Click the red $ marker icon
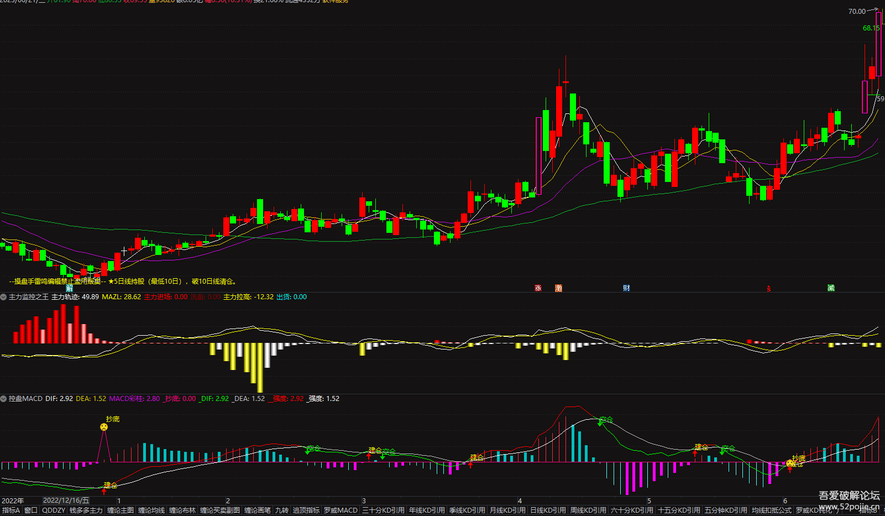This screenshot has height=516, width=885. 768,289
